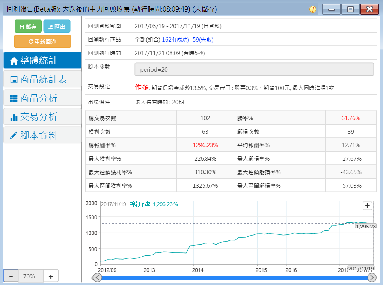
Task: Open the 59(失敗) failed products link
Action: 203,39
